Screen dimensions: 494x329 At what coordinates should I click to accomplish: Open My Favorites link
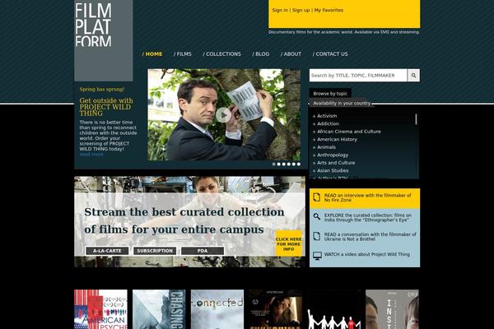pyautogui.click(x=329, y=10)
